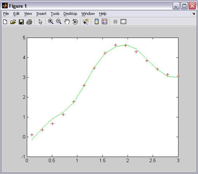This screenshot has height=174, width=198.
Task: Select the lowest red plus marker near y=0
Action: (32, 135)
